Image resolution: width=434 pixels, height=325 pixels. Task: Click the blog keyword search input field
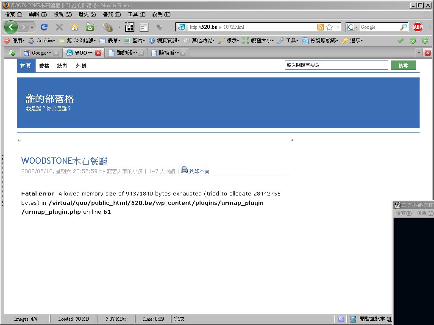click(337, 66)
